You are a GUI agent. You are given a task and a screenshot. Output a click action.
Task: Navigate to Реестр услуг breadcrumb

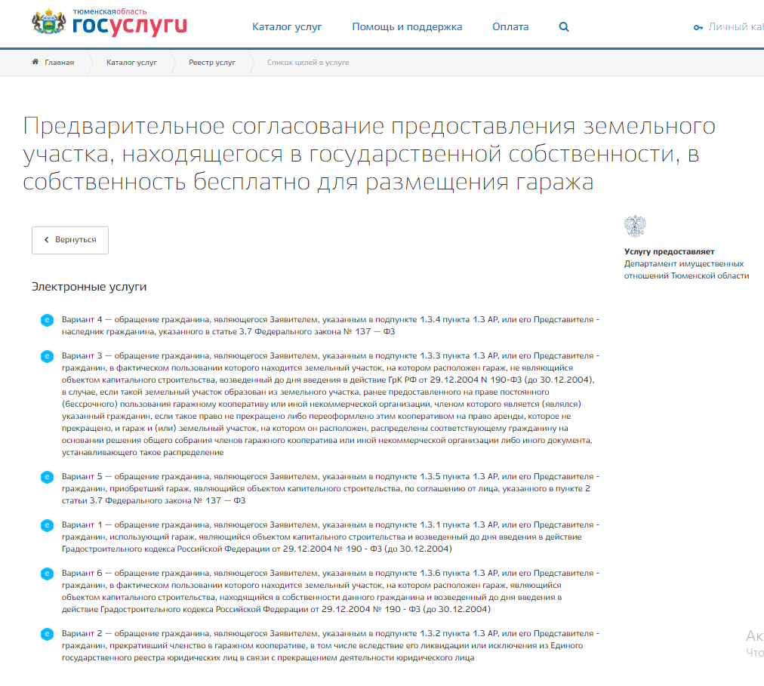[212, 63]
